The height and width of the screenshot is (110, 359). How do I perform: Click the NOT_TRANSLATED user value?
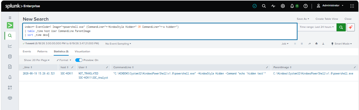point(88,74)
